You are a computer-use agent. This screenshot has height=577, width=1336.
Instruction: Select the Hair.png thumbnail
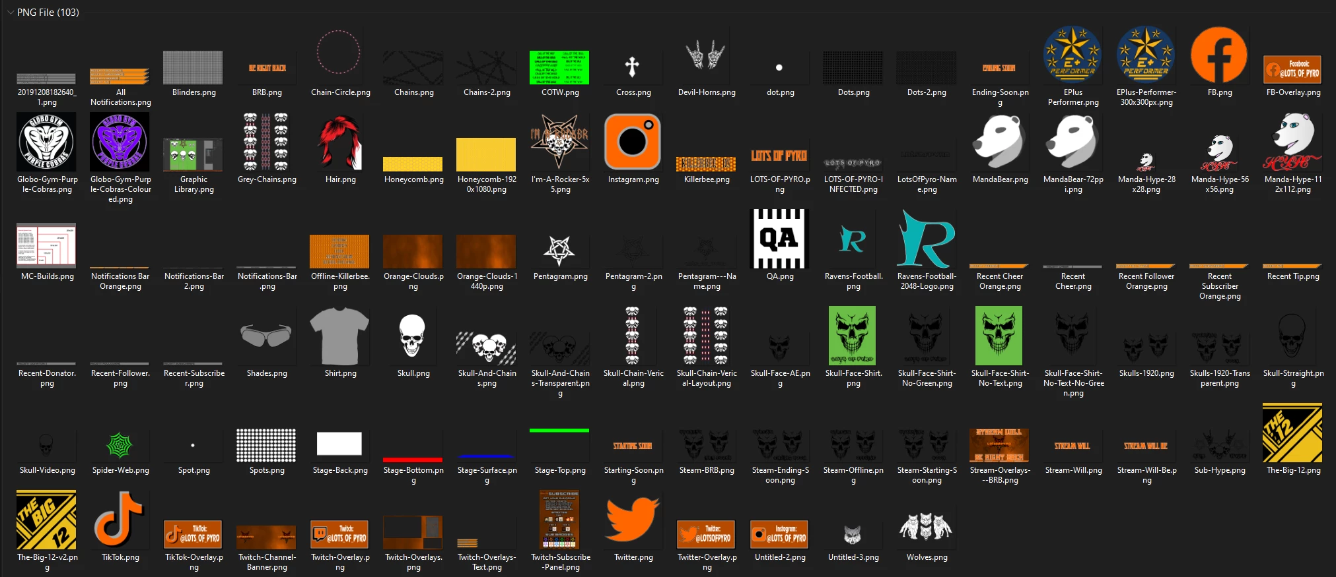(339, 142)
